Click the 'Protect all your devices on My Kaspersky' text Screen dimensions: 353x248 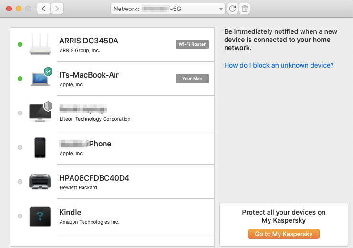(284, 216)
